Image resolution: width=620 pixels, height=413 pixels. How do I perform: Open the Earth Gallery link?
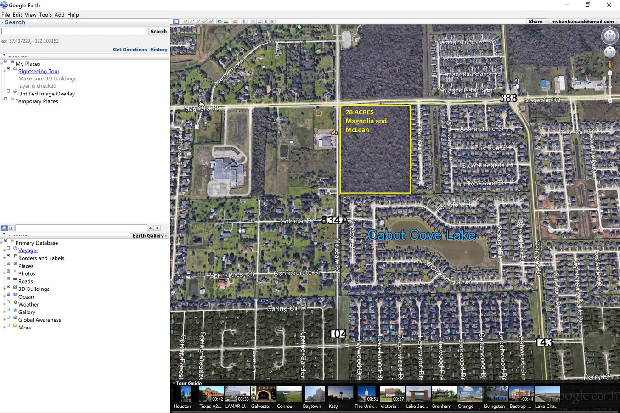148,235
